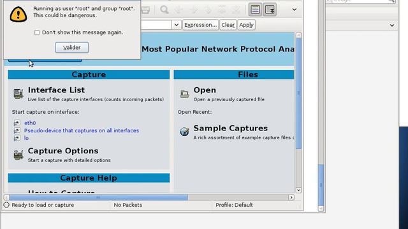Open the dropdown chevron in background window
The image size is (408, 229).
(392, 25)
